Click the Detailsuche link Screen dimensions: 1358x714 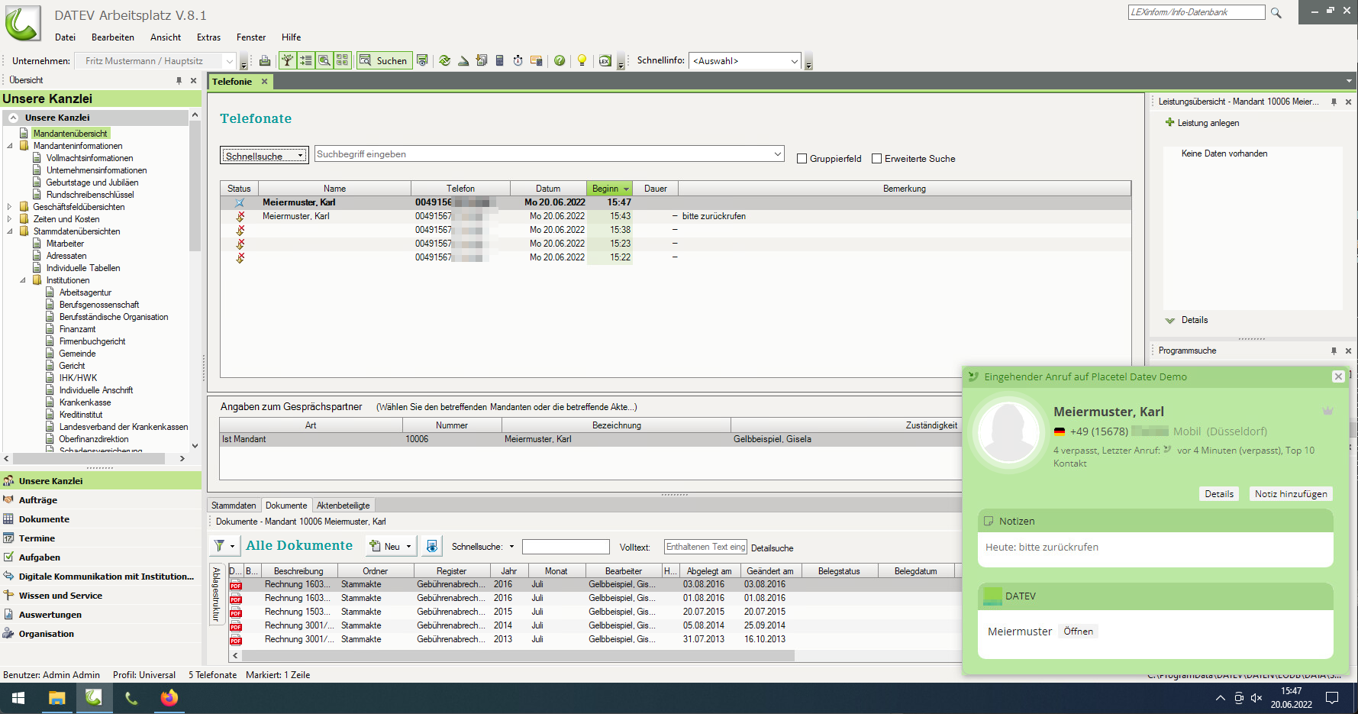[772, 548]
